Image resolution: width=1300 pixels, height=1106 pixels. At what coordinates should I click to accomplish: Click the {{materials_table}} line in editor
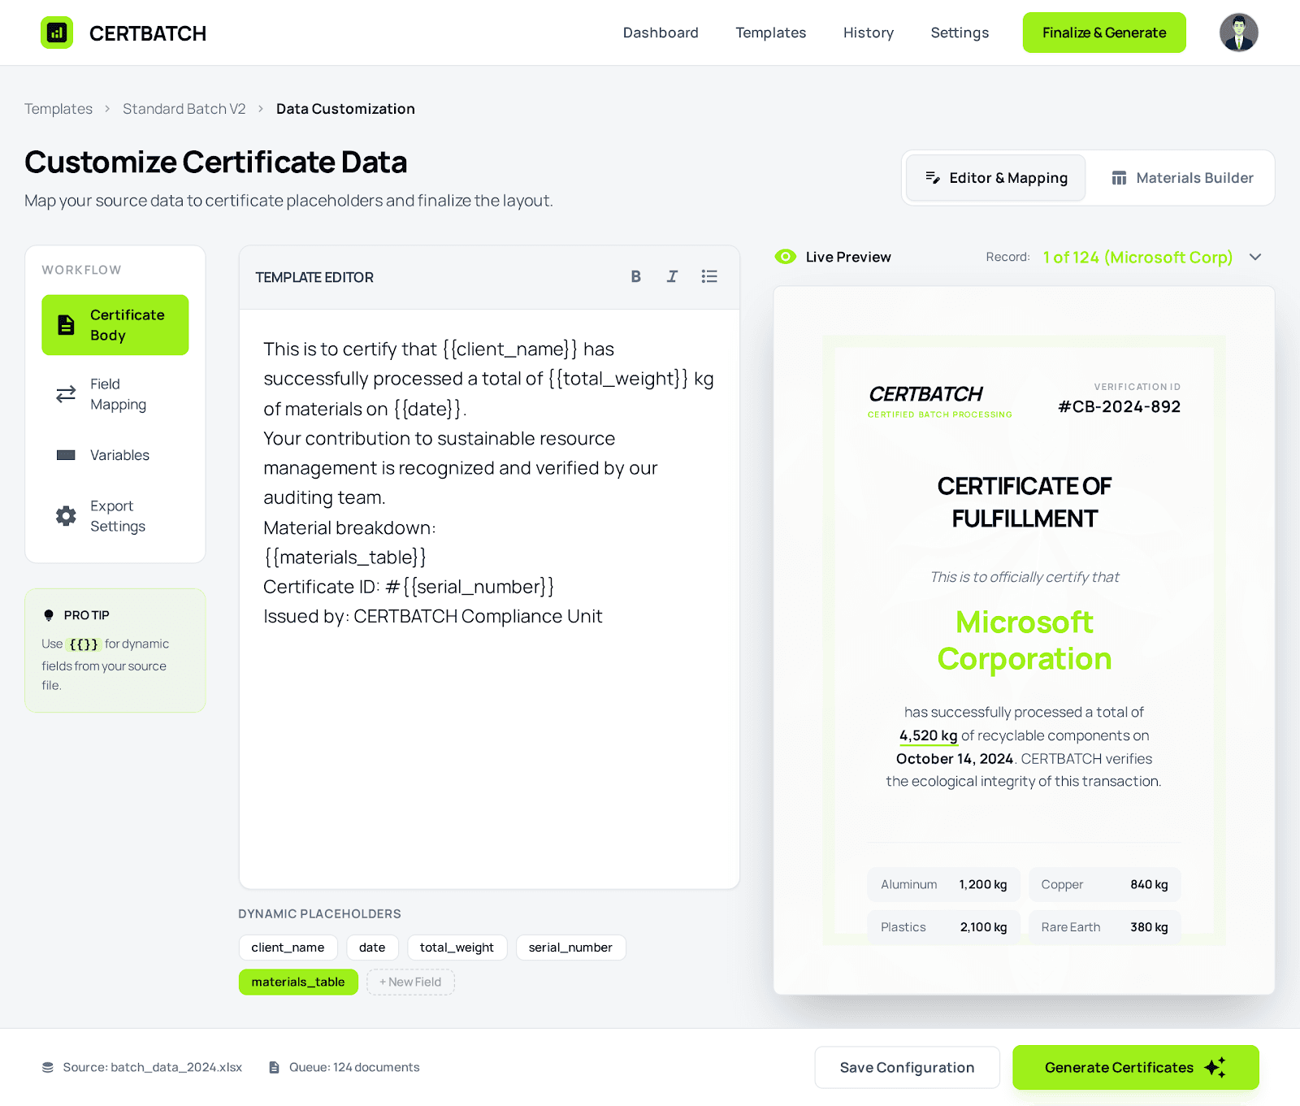click(x=345, y=557)
